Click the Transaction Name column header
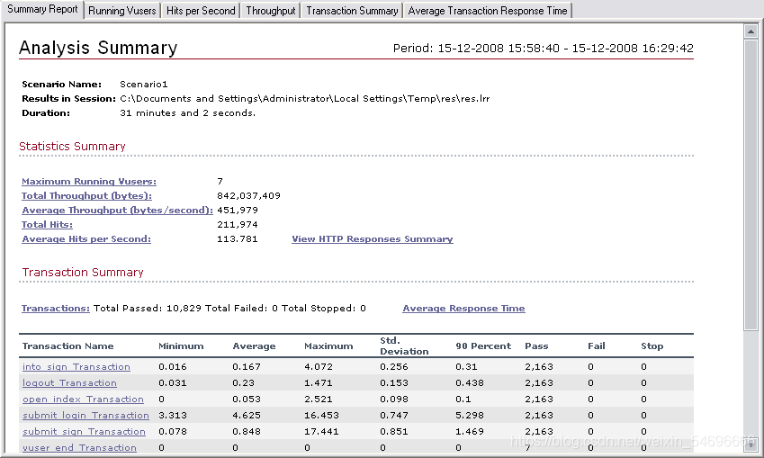Viewport: 764px width, 458px height. click(67, 346)
